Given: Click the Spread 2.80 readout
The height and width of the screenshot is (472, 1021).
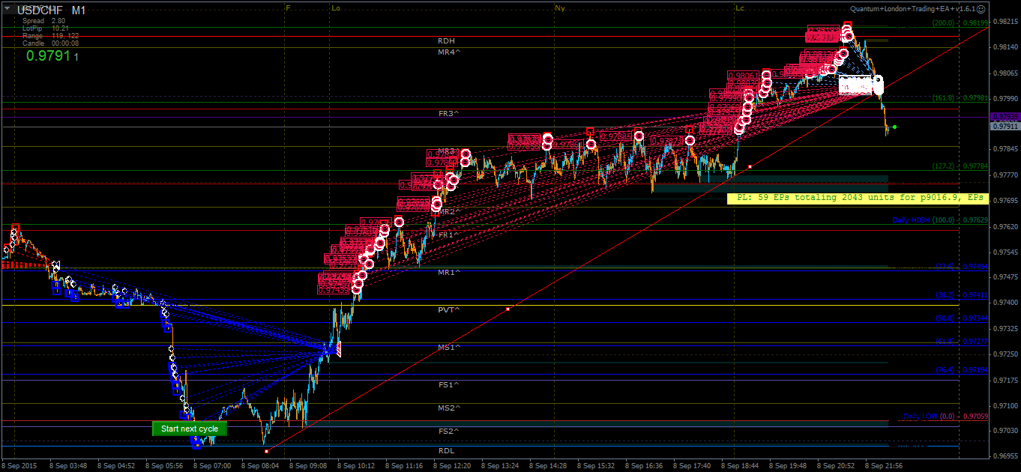Looking at the screenshot, I should (43, 21).
